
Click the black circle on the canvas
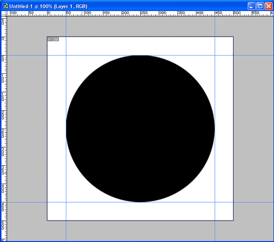tap(141, 129)
